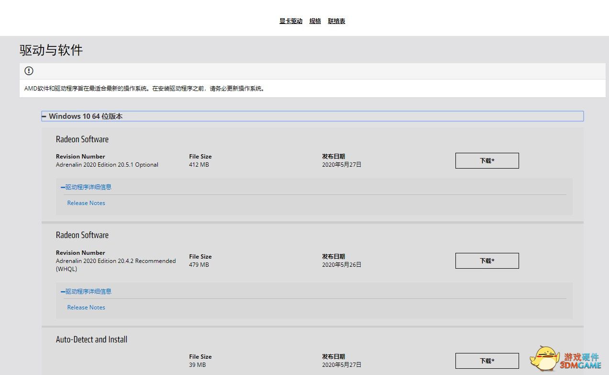Open the 显卡驱动 navigation link
The width and height of the screenshot is (609, 375).
click(x=291, y=21)
